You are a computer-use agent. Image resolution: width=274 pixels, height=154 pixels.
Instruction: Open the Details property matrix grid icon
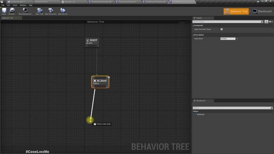click(x=266, y=22)
